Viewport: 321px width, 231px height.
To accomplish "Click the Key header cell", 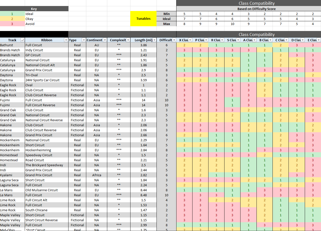I will pyautogui.click(x=34, y=9).
